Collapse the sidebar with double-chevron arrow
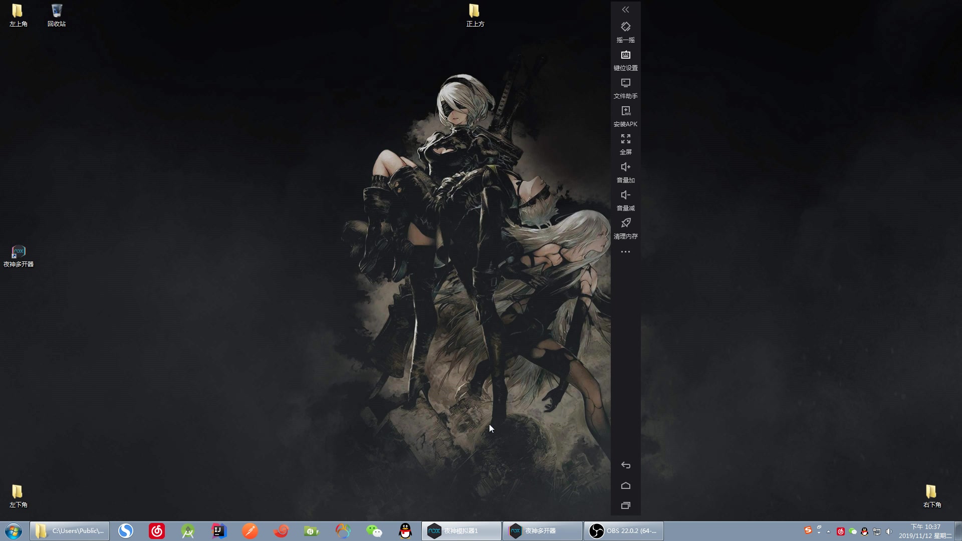Screen dimensions: 962x541 click(x=625, y=10)
